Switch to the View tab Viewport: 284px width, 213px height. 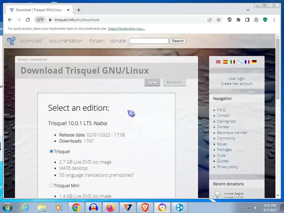[152, 82]
